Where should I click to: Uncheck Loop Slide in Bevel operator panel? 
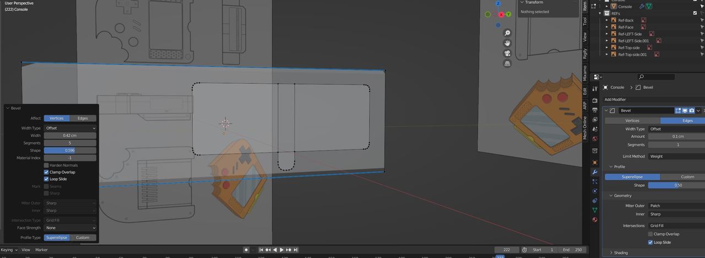point(46,179)
